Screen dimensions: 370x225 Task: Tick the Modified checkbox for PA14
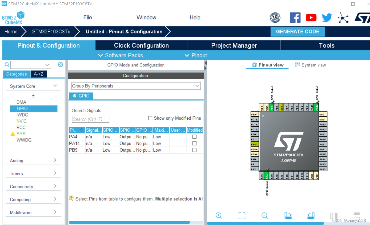(x=194, y=143)
